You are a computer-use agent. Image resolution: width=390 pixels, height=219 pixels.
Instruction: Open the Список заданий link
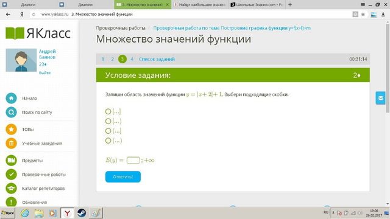point(157,59)
